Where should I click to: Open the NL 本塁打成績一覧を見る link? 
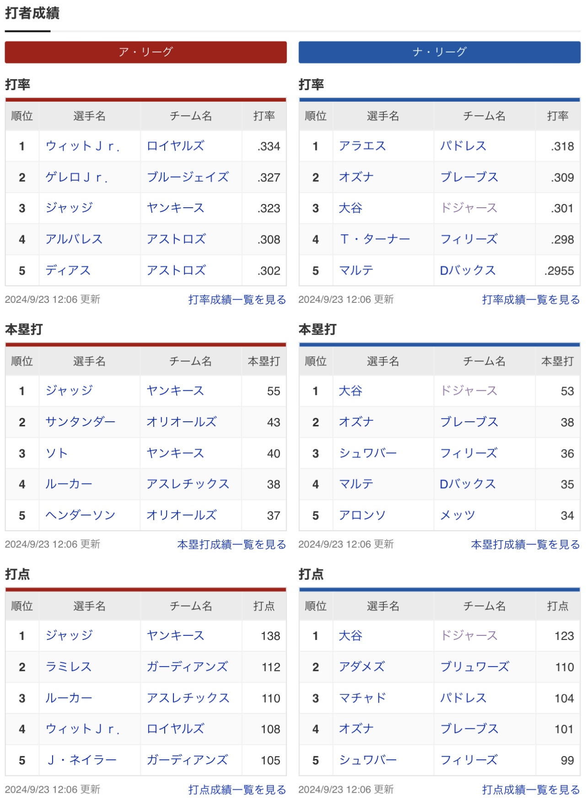525,544
